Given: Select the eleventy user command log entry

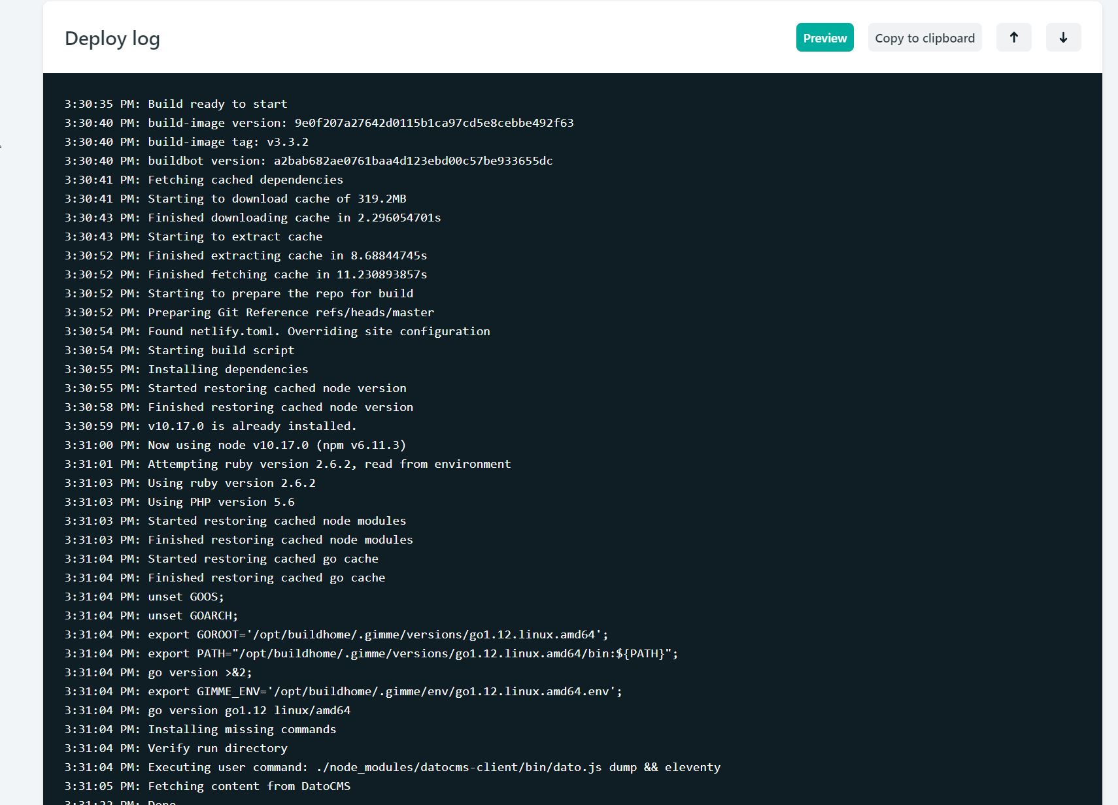Looking at the screenshot, I should (392, 766).
